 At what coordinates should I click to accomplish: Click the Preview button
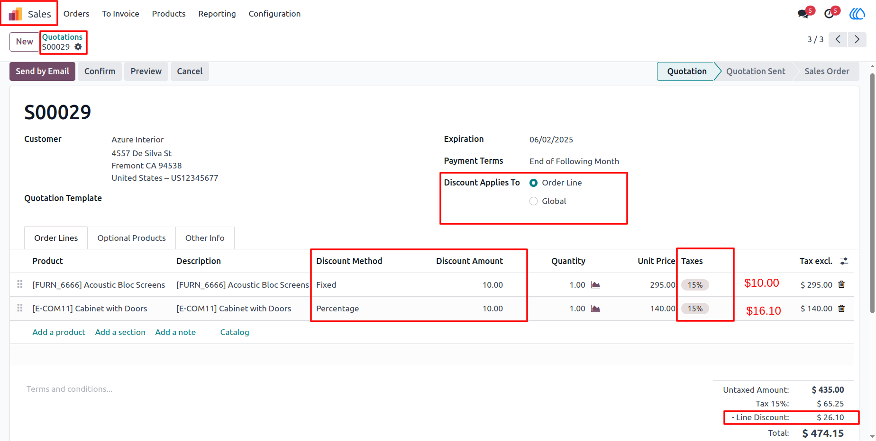(146, 71)
